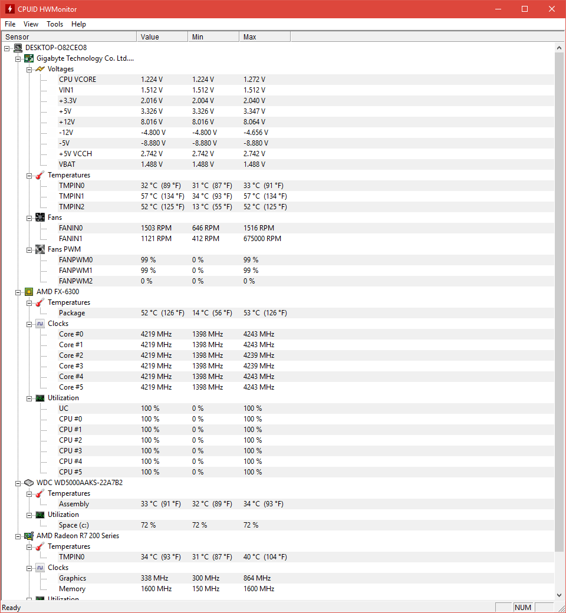Collapse the WDC WD5000AAKS-22A7B2 node
566x613 pixels.
[18, 483]
